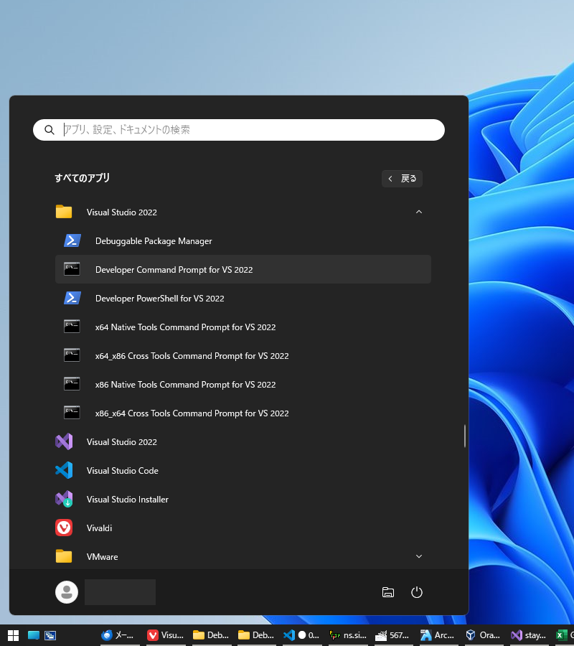
Task: Switch to Vivaldi Visu... taskbar window
Action: click(x=166, y=635)
